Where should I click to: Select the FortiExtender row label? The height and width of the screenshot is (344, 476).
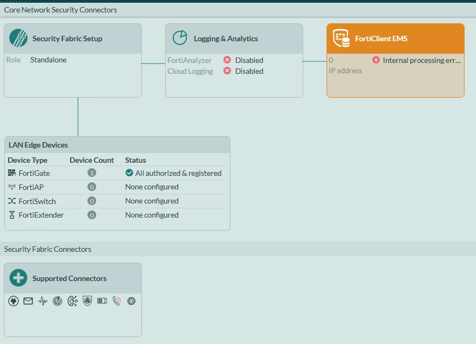point(41,215)
